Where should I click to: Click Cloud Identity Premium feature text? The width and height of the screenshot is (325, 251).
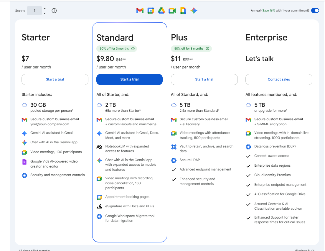(272, 175)
